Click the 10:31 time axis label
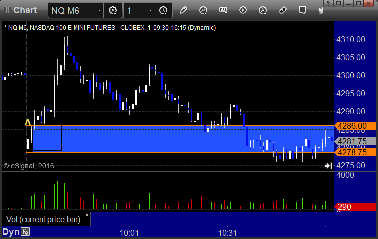This screenshot has height=239, width=378. click(x=227, y=233)
